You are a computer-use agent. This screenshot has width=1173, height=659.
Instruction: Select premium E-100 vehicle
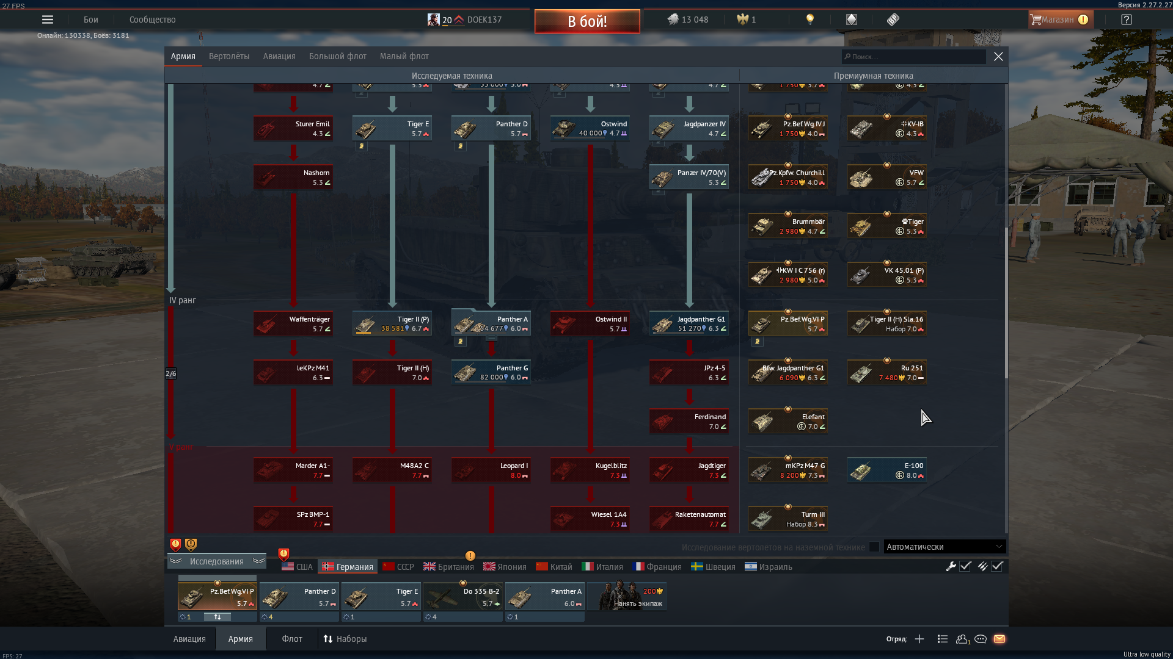click(887, 470)
